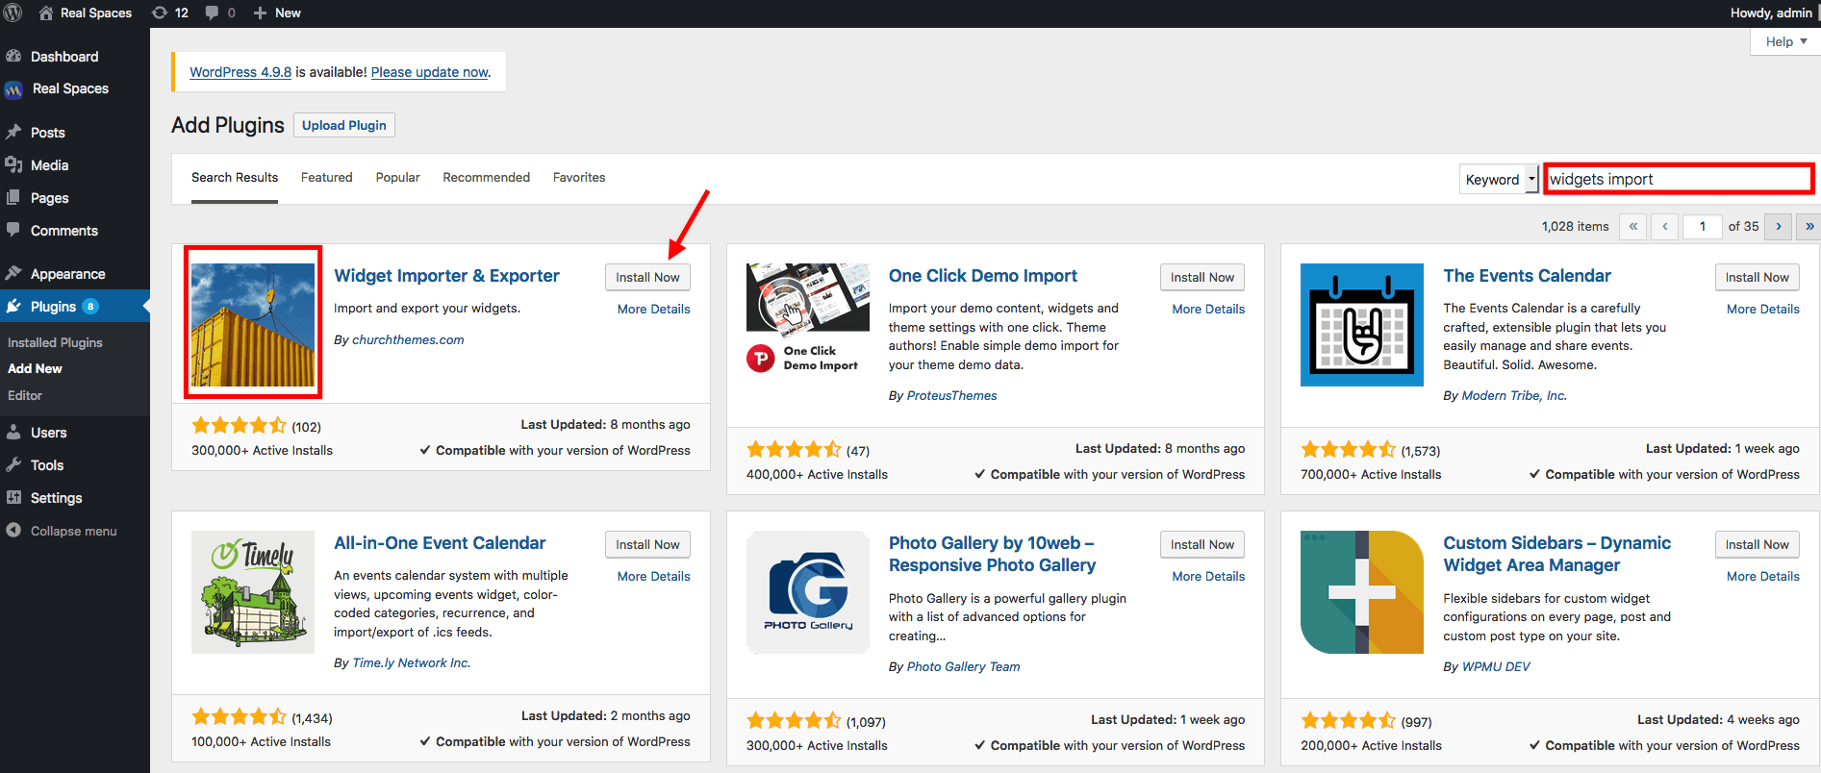The image size is (1821, 773).
Task: Open the Keyword search type dropdown
Action: tap(1499, 180)
